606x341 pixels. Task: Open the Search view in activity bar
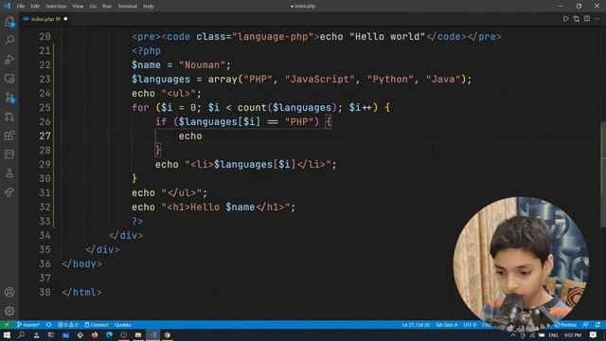click(9, 40)
